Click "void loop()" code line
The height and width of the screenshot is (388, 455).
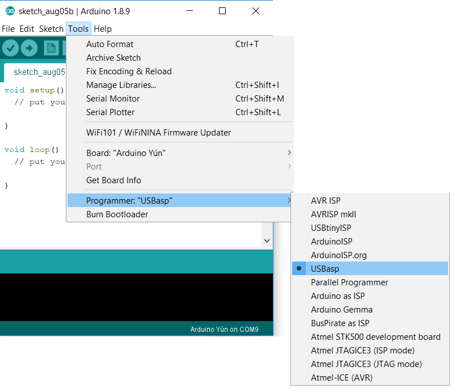[x=31, y=150]
